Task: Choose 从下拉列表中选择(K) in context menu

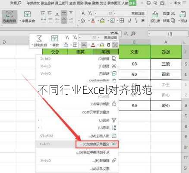Action: tap(77, 152)
